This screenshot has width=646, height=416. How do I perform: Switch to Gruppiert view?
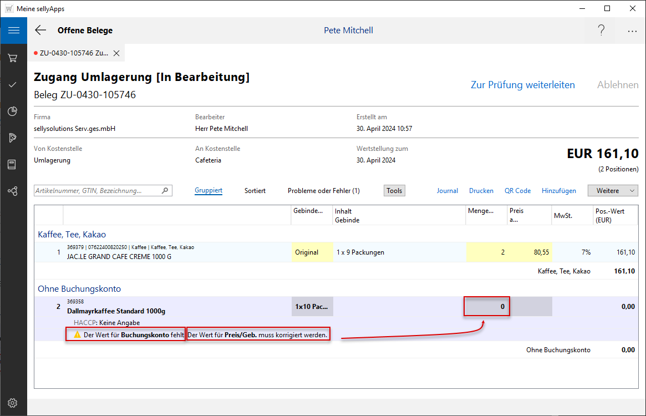(x=208, y=190)
